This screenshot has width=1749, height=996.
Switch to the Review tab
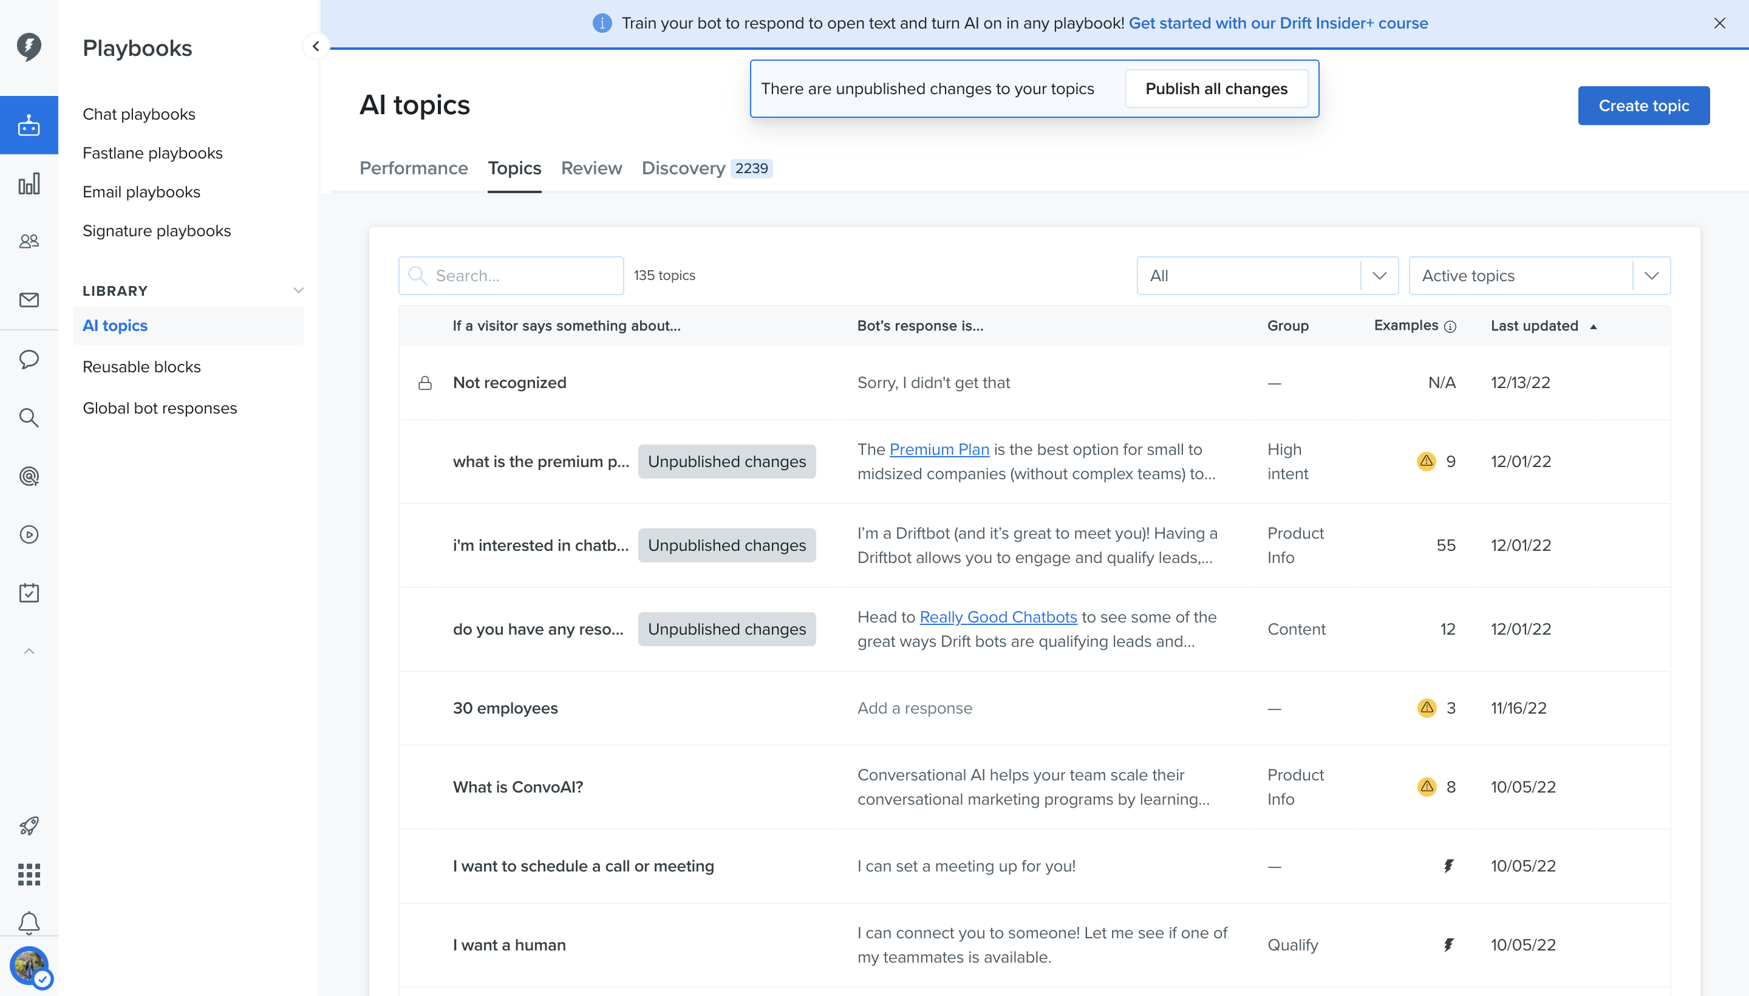(591, 168)
